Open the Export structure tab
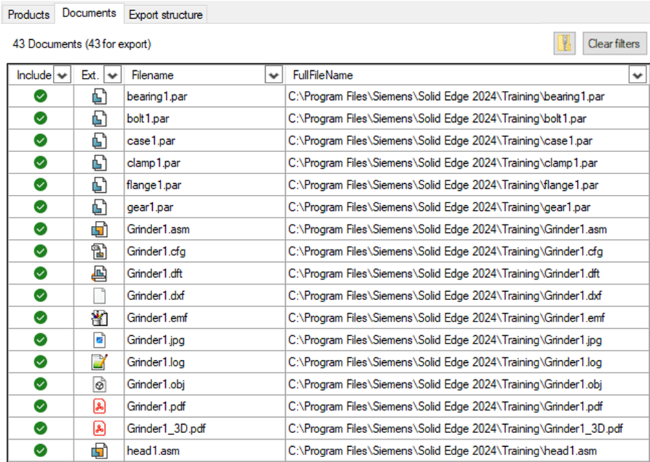Screen dimensions: 650x462 [165, 15]
